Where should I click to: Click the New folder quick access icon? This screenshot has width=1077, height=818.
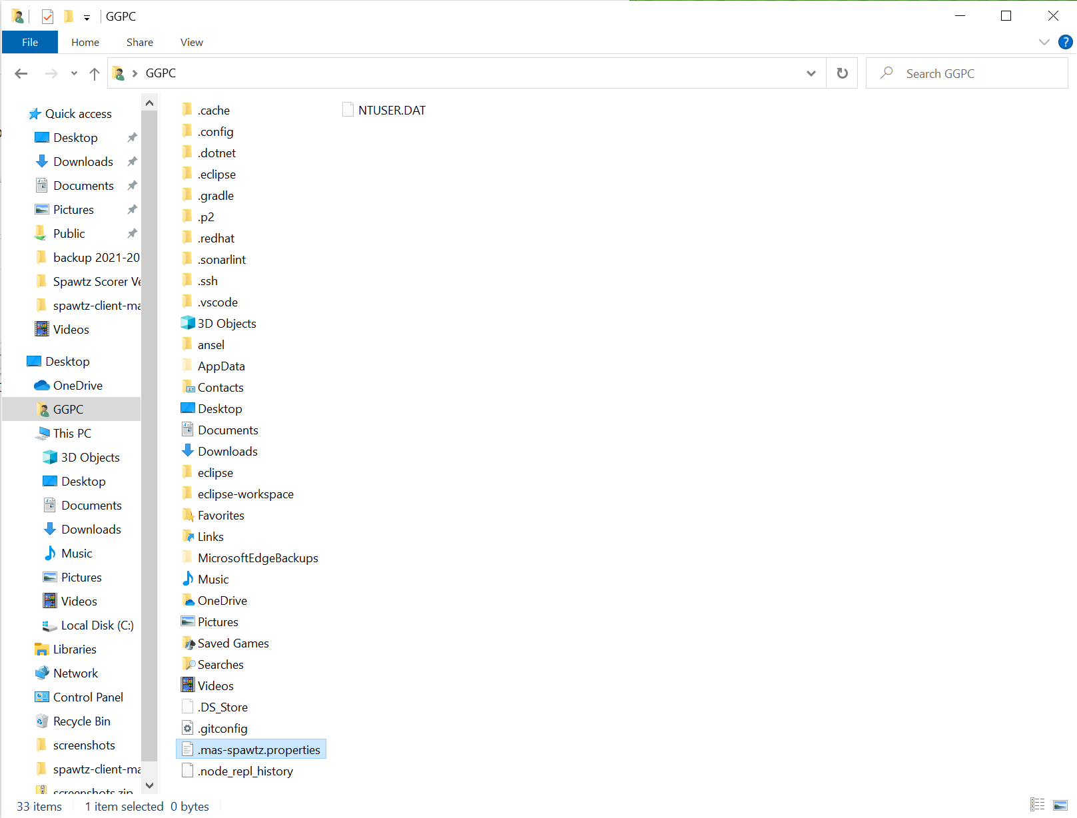click(69, 16)
